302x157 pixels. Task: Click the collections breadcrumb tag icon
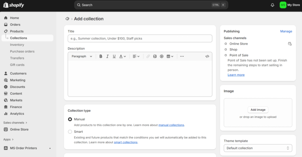tap(67, 19)
